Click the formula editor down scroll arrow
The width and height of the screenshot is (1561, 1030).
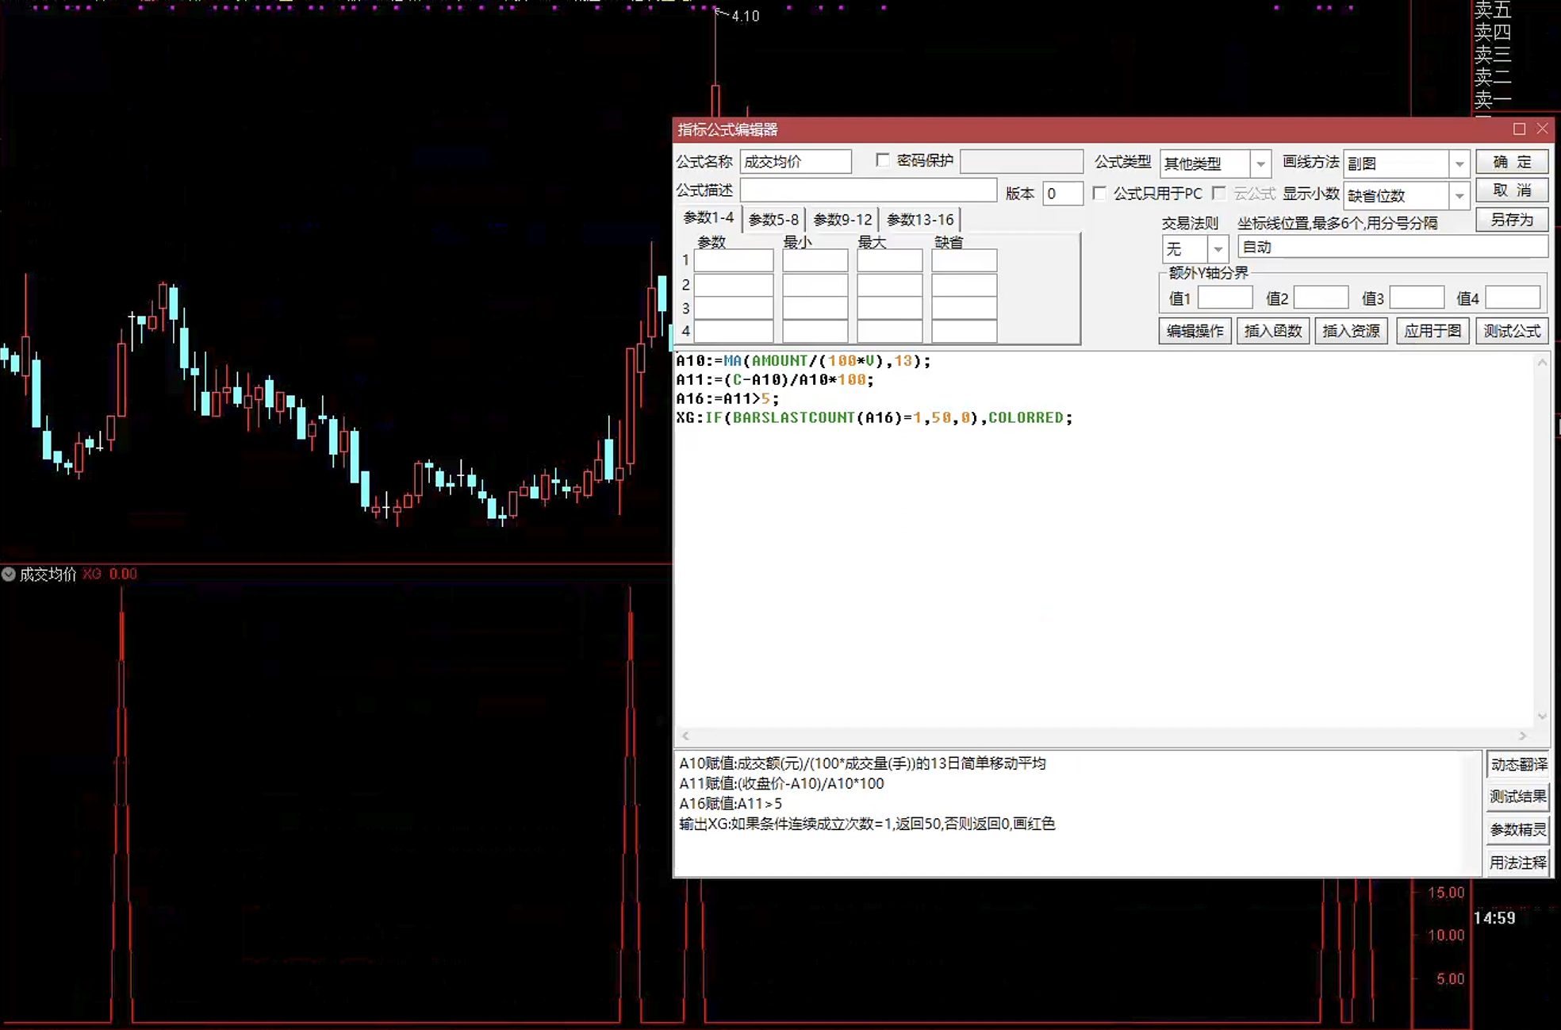click(x=1542, y=716)
